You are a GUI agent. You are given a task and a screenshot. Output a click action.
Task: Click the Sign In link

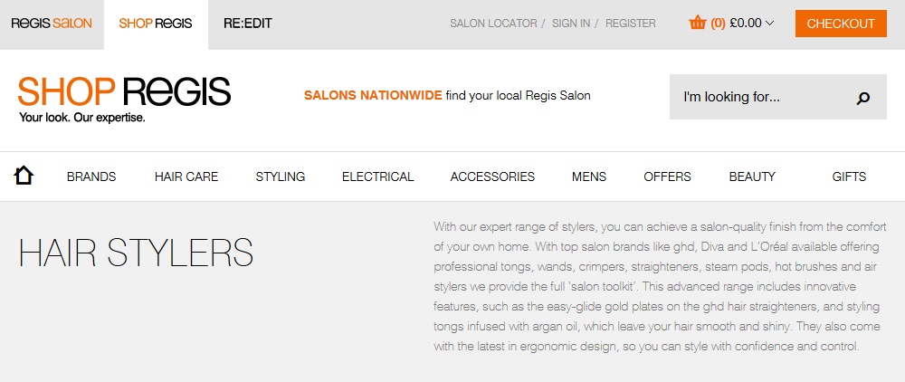(x=570, y=24)
